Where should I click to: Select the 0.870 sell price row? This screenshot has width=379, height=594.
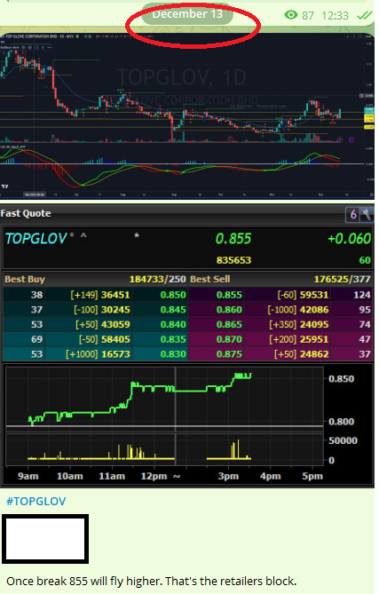coord(280,339)
